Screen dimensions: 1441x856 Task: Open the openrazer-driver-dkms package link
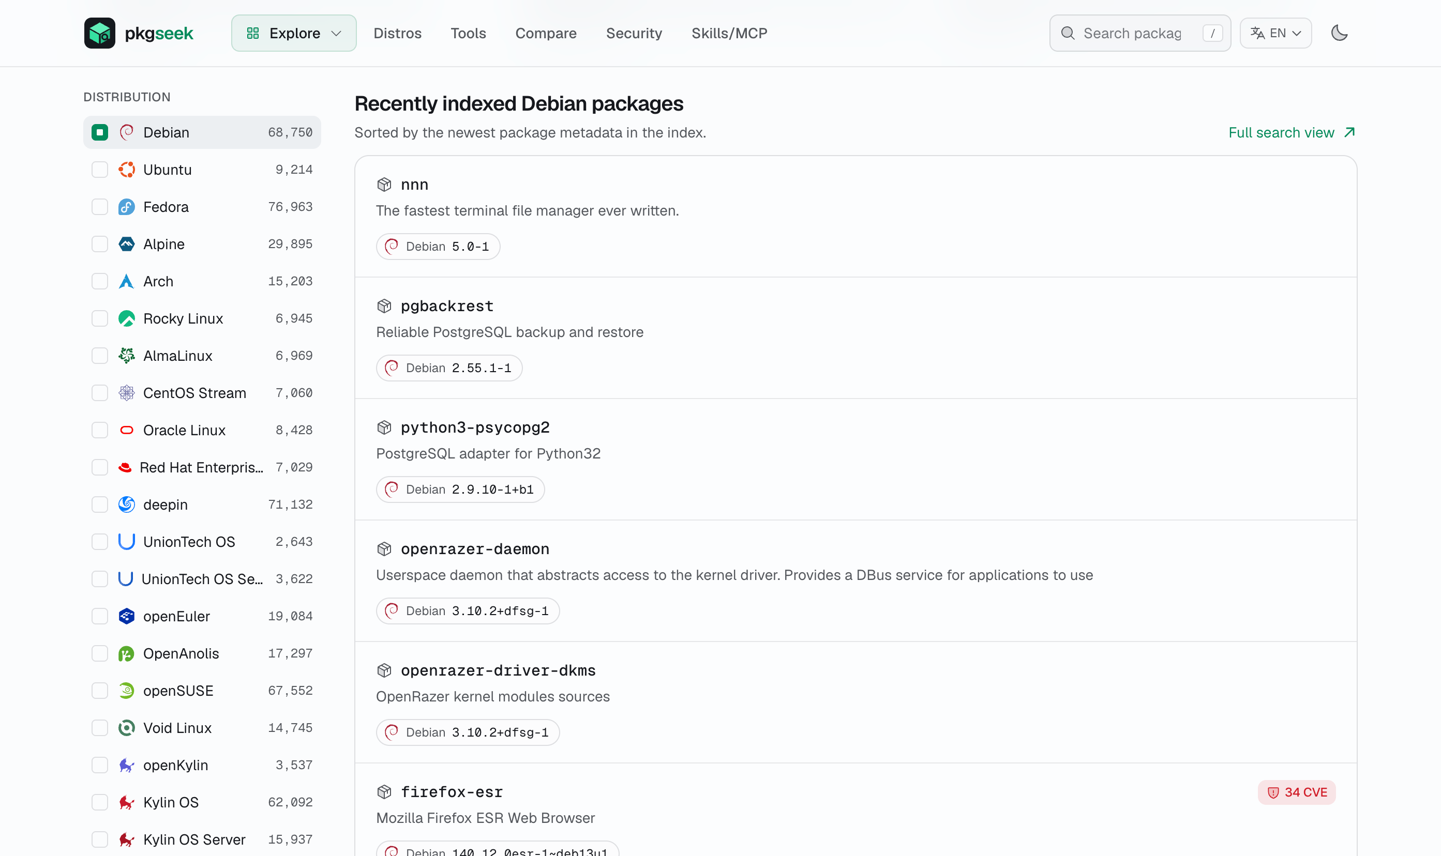point(498,670)
